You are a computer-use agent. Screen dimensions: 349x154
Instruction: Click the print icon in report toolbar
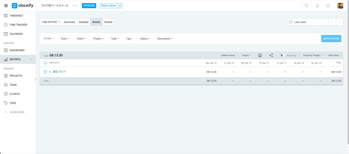coord(260,55)
